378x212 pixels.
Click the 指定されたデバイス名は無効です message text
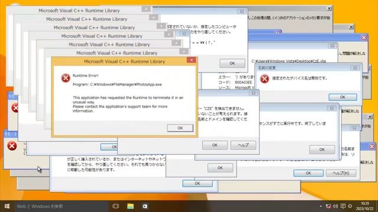click(299, 78)
